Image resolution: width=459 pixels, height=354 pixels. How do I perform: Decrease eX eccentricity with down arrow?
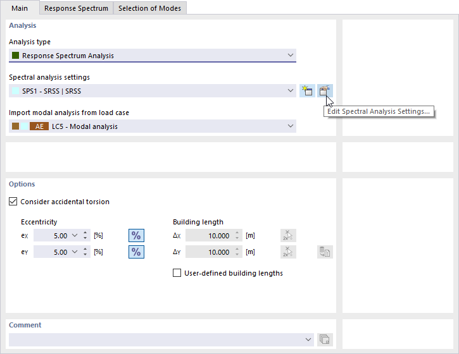[85, 238]
